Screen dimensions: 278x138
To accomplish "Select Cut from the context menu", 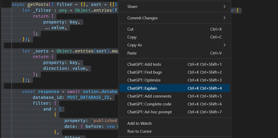I will point(175,29).
